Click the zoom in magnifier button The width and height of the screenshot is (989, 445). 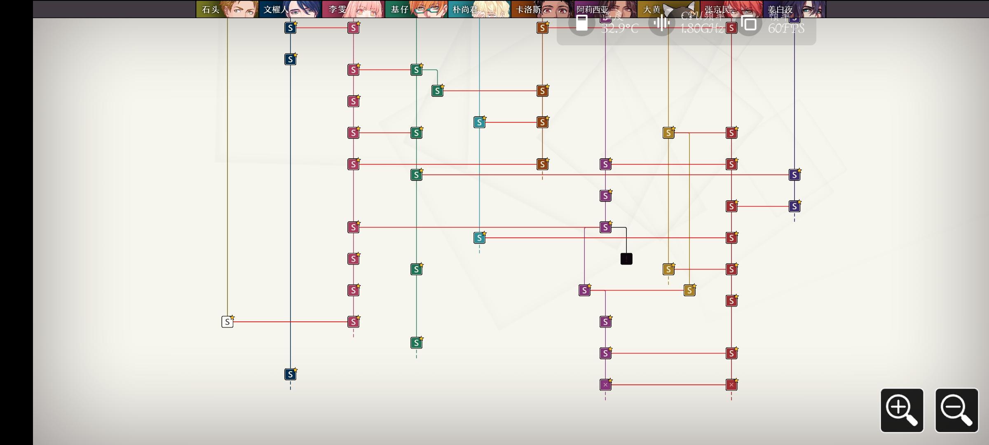pos(902,410)
